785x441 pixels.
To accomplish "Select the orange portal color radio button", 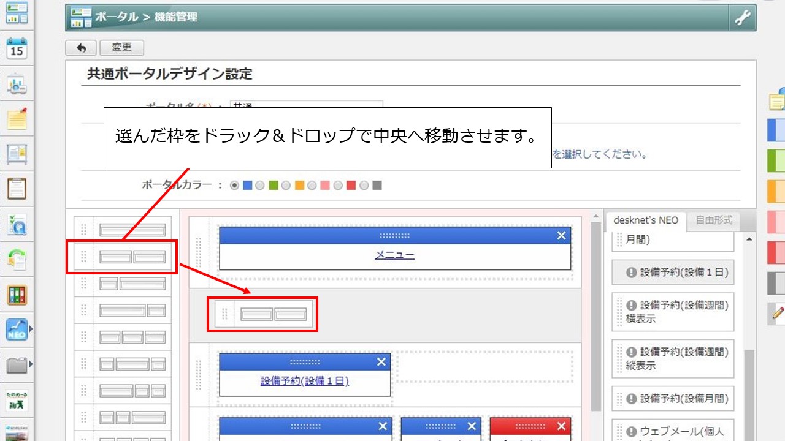I will 286,185.
